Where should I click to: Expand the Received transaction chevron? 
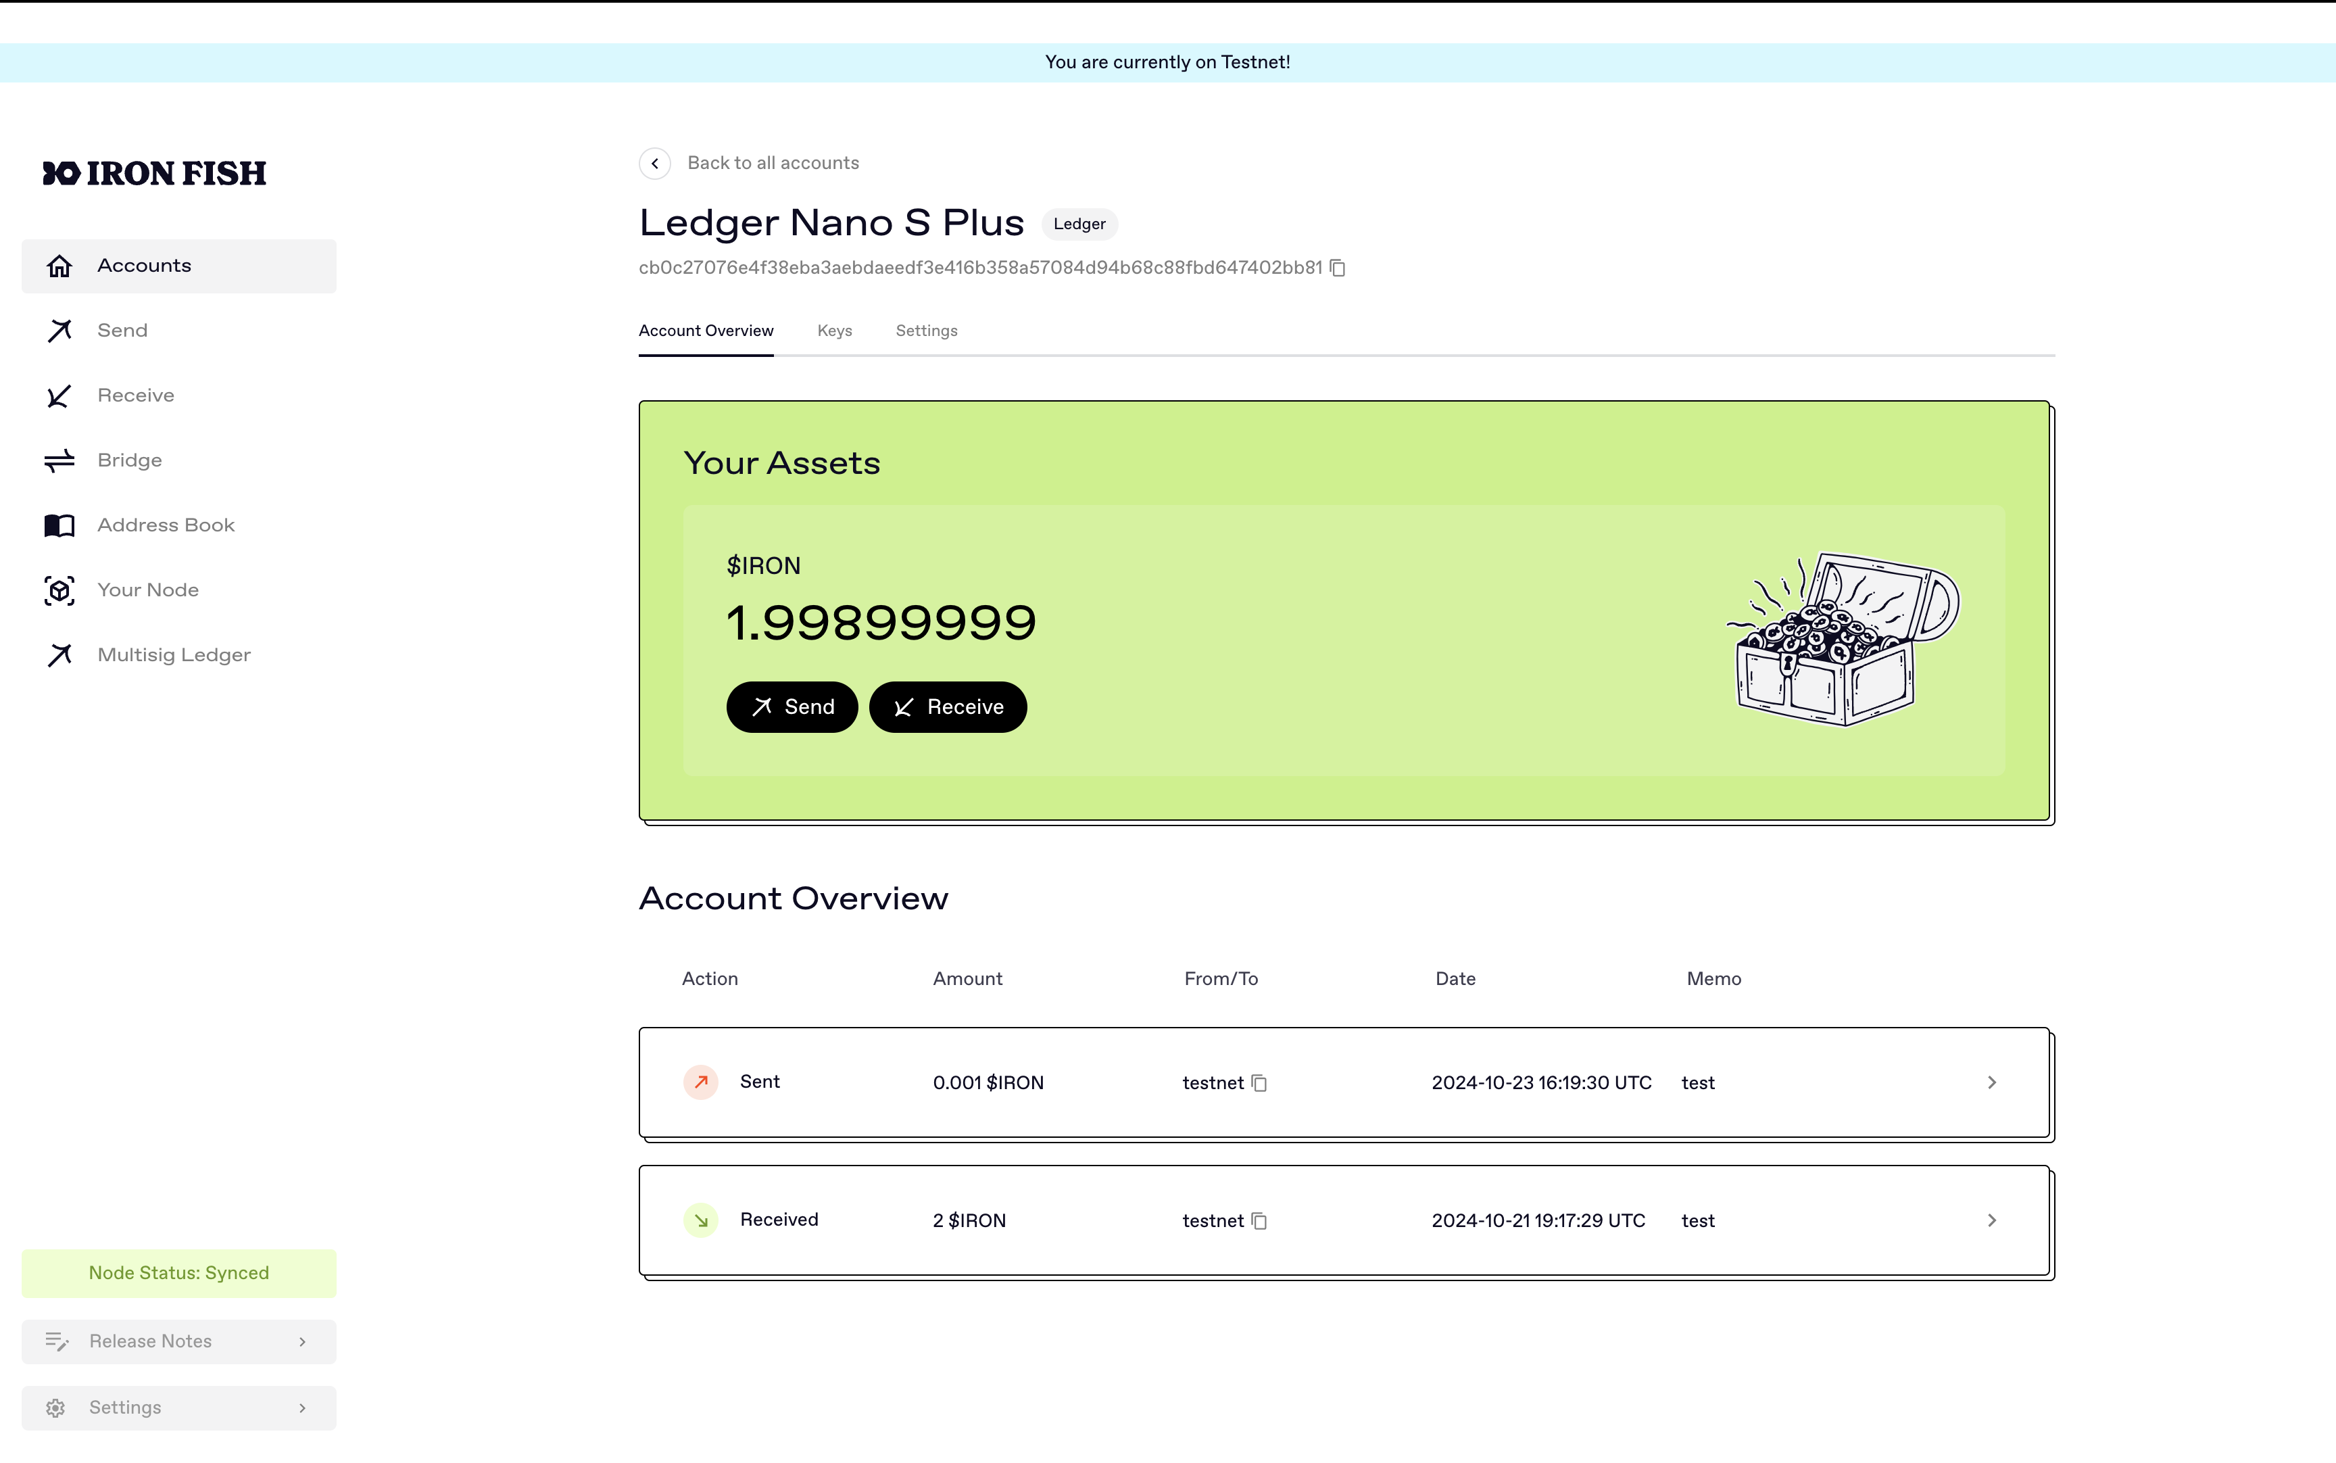tap(1992, 1221)
